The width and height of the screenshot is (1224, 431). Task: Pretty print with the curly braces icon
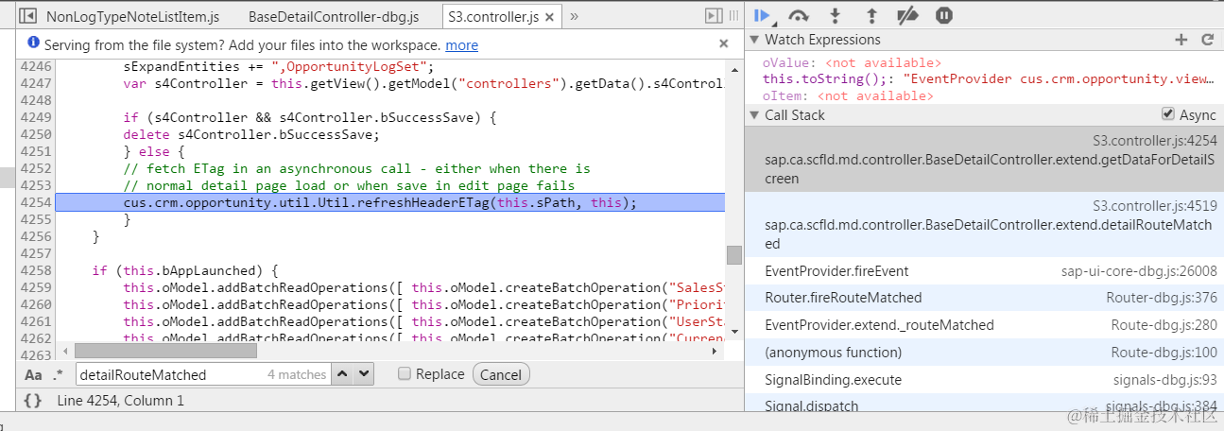click(32, 401)
